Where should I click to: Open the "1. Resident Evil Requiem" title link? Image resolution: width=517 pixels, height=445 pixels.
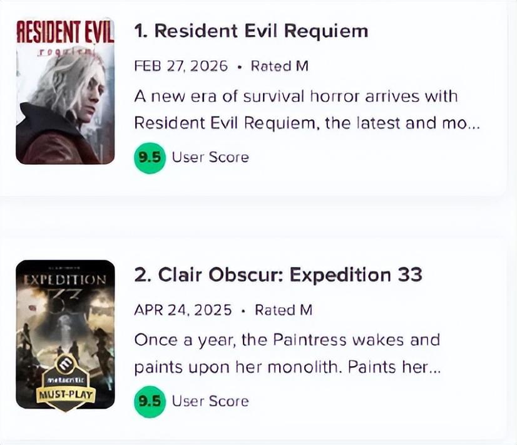251,31
